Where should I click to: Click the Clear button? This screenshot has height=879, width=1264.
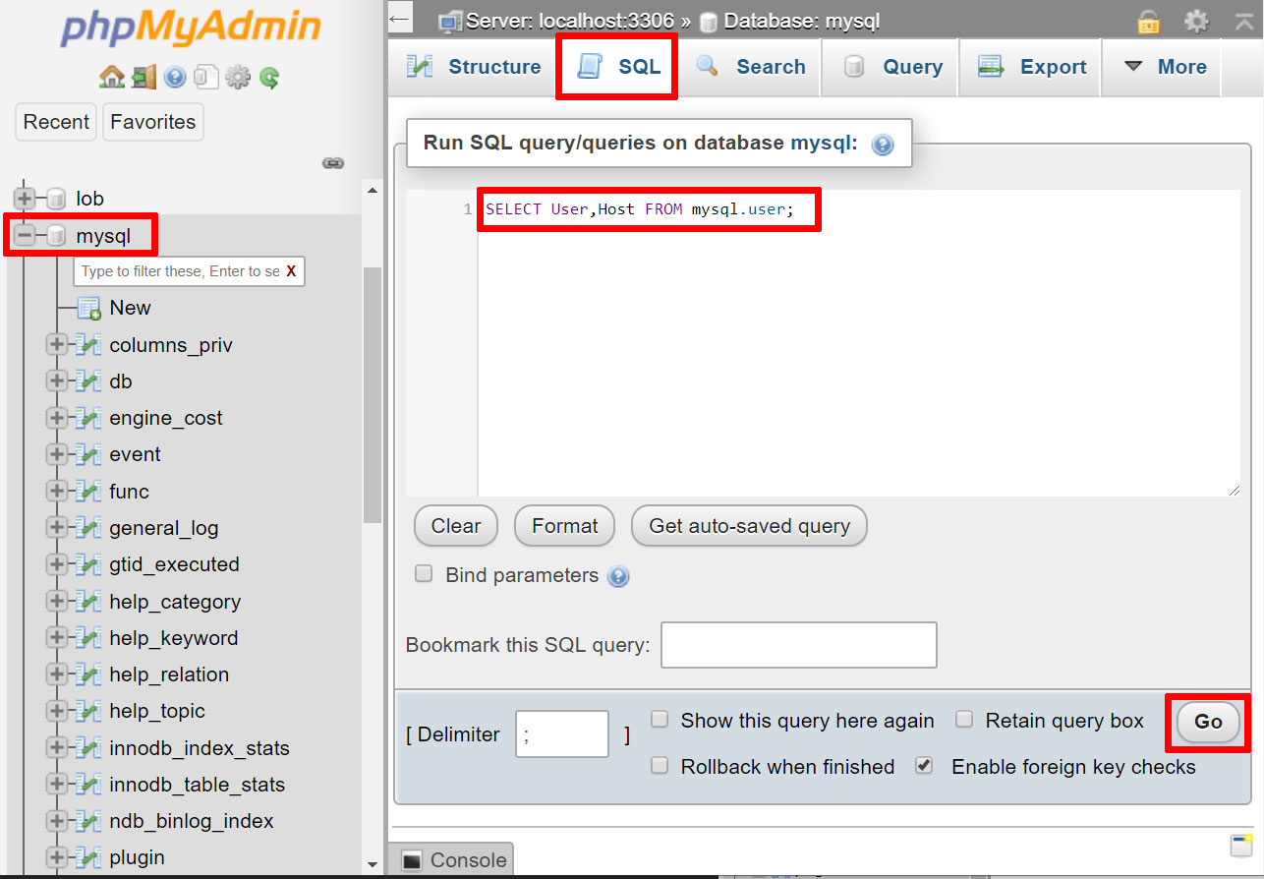456,526
